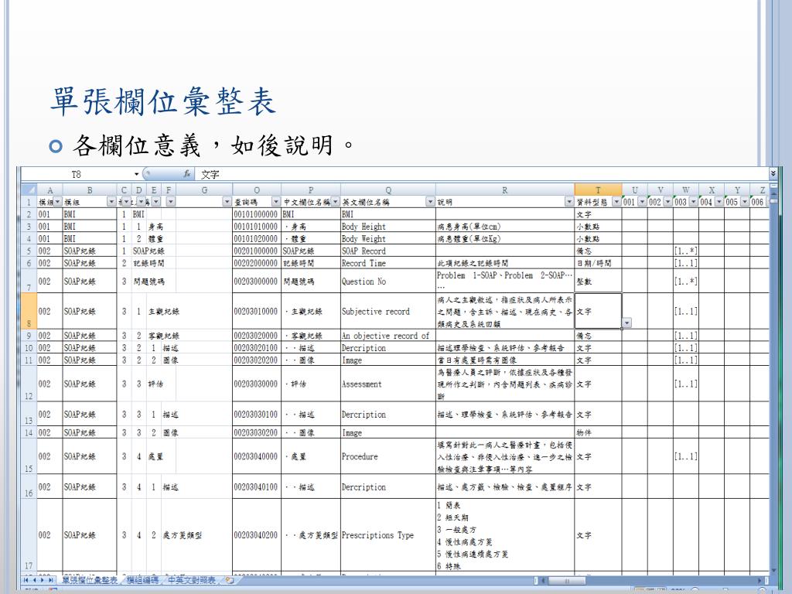Click cell with Prescriptions Type
The width and height of the screenshot is (792, 594).
[x=388, y=535]
